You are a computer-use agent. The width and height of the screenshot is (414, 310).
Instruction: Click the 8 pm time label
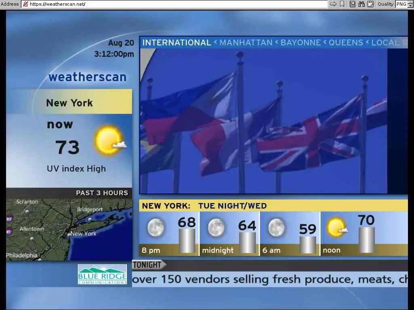(151, 250)
